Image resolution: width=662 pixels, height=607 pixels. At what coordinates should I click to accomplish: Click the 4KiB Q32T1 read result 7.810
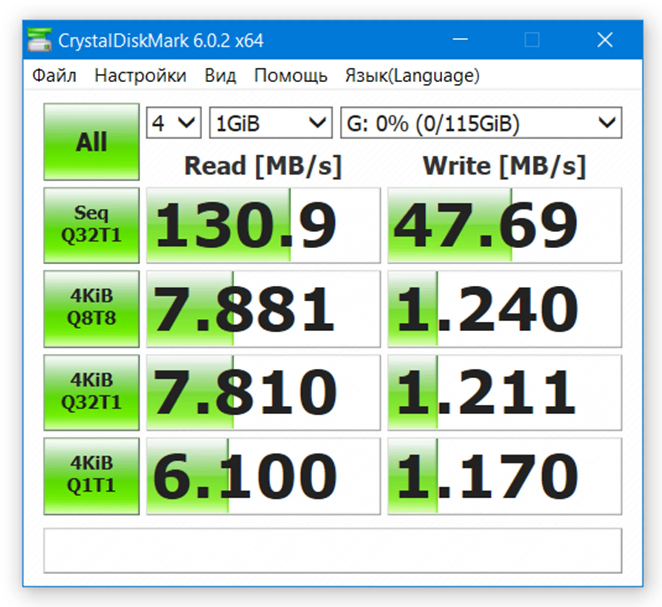pyautogui.click(x=263, y=392)
